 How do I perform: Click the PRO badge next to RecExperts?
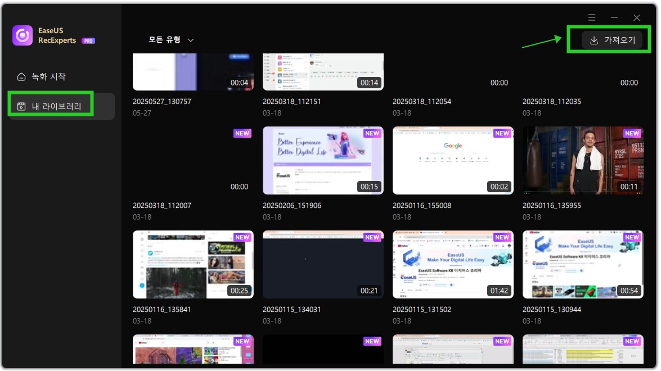pyautogui.click(x=88, y=41)
